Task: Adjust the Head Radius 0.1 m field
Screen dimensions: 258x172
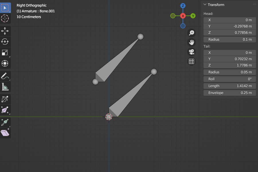Action: [230, 40]
